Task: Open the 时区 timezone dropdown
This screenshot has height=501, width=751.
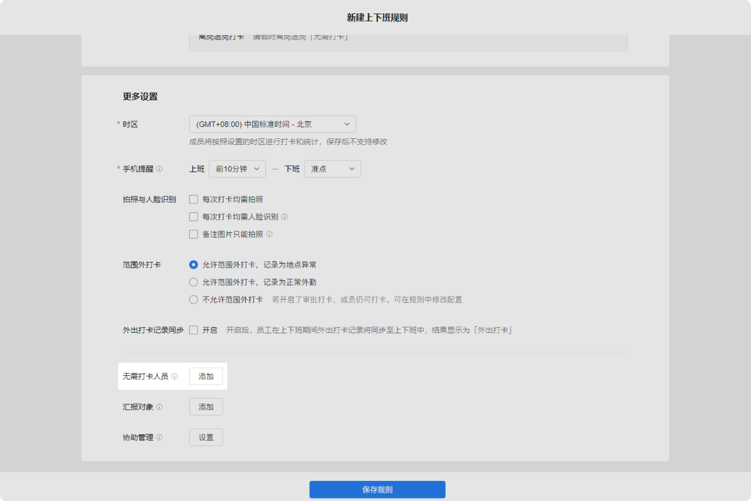Action: (x=272, y=124)
